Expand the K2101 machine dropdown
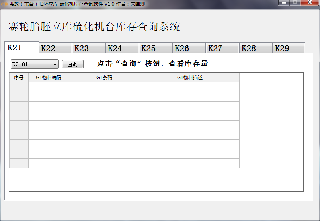This screenshot has width=320, height=221. (x=35, y=65)
